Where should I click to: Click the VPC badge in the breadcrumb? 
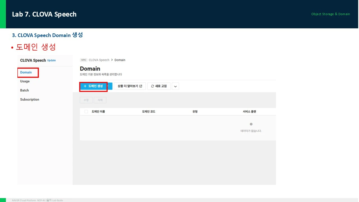pyautogui.click(x=84, y=60)
